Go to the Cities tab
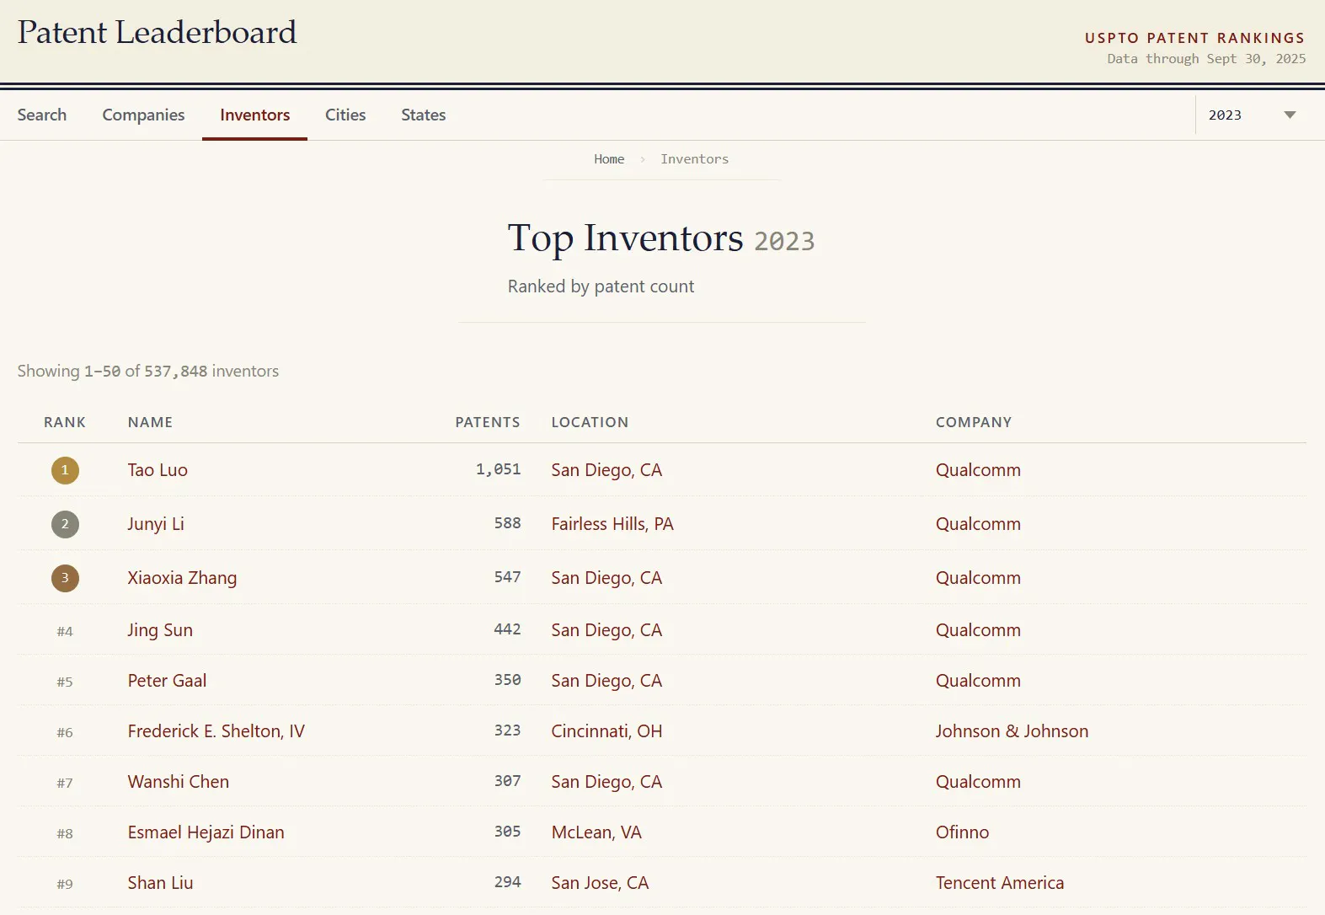 coord(345,115)
